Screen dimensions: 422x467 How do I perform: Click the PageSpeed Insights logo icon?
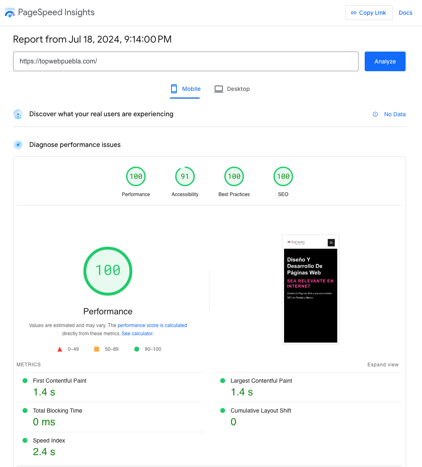pos(10,13)
